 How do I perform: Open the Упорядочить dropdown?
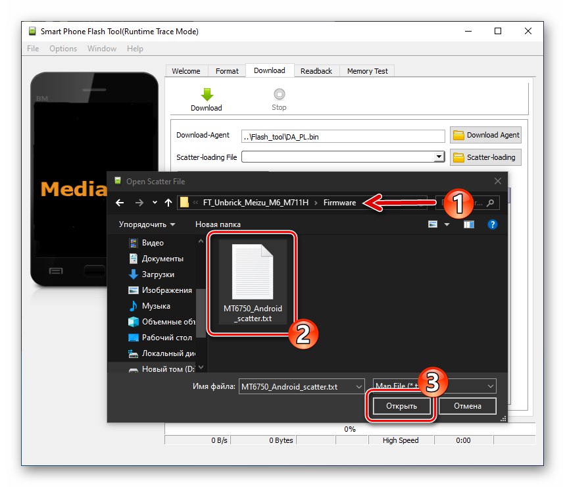[147, 224]
